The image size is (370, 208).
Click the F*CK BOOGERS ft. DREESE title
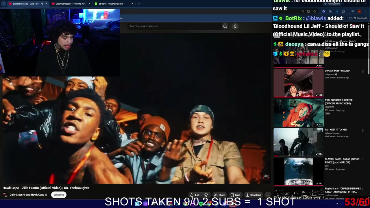point(338,102)
